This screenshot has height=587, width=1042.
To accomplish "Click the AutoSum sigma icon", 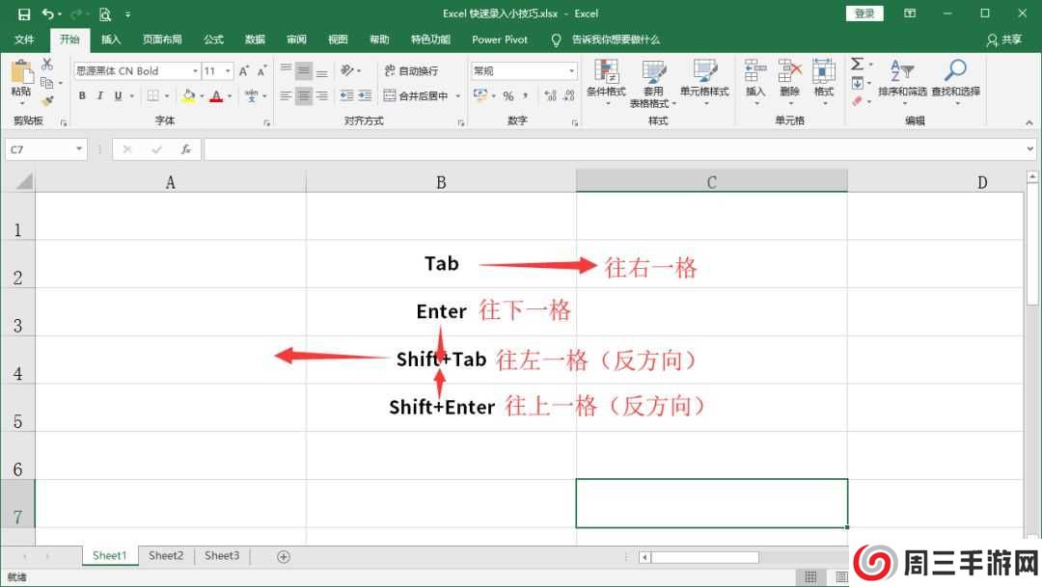I will click(857, 65).
